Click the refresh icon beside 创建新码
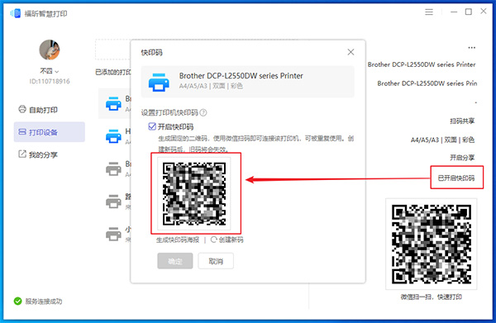This screenshot has height=323, width=496. coord(214,240)
